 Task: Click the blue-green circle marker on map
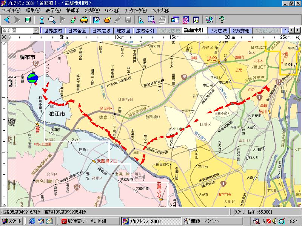click(x=33, y=78)
